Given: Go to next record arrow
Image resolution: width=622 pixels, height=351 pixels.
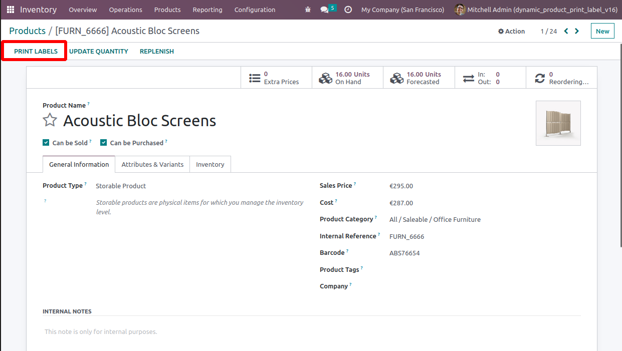Looking at the screenshot, I should pos(577,31).
